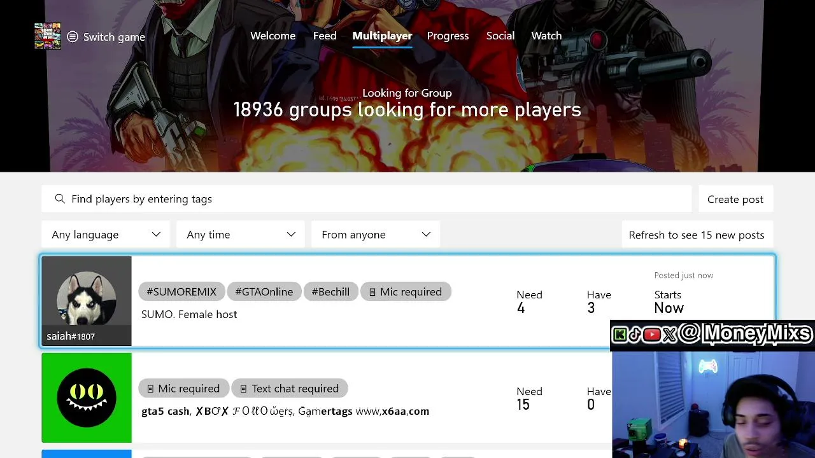
Task: Open the Feed tab
Action: click(325, 36)
